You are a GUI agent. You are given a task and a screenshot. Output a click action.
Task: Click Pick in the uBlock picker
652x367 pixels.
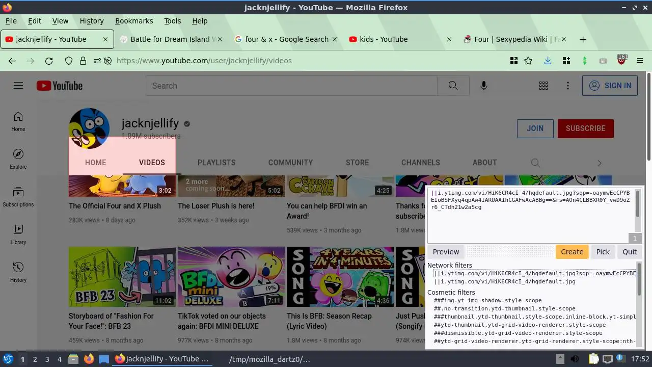[x=603, y=252]
